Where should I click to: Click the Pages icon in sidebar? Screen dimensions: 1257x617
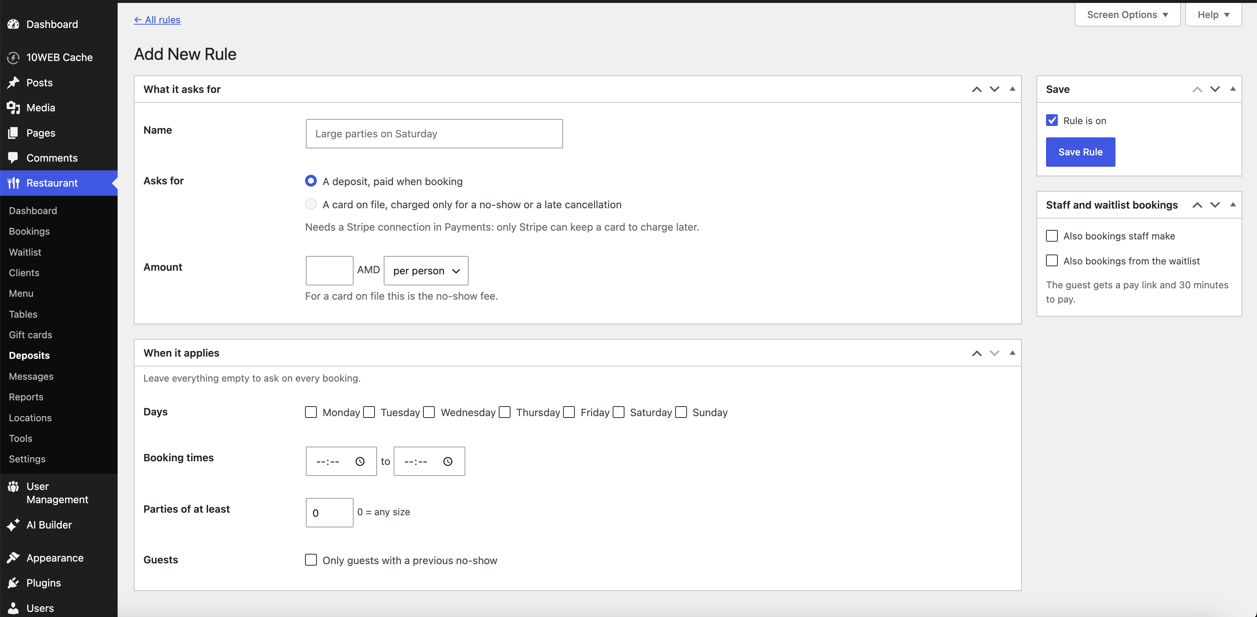click(13, 133)
